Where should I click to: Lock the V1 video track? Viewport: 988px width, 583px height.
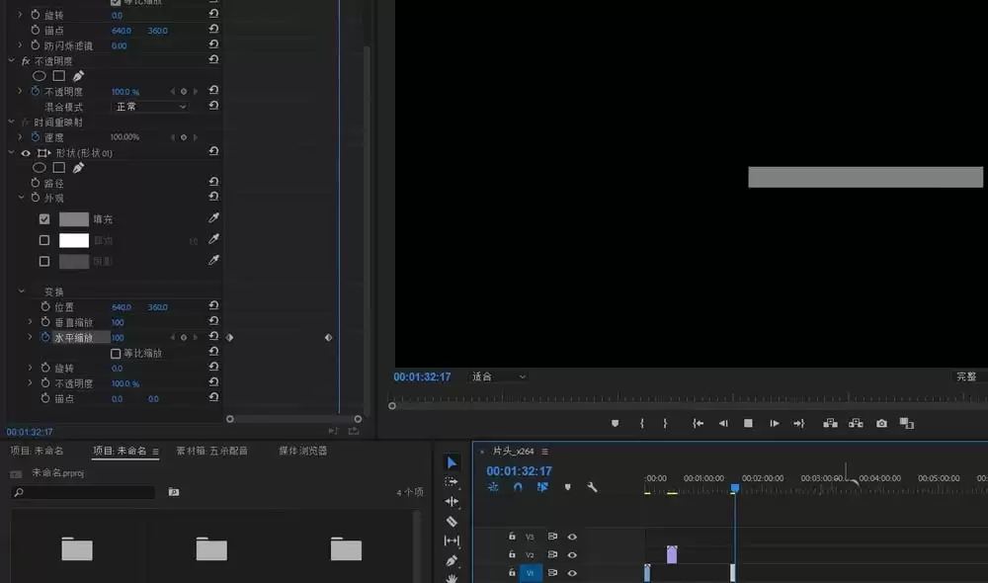pos(512,572)
